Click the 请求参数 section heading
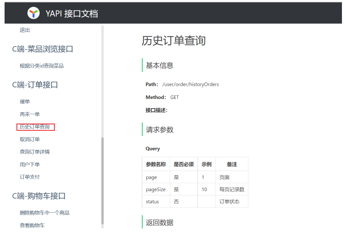 point(160,129)
